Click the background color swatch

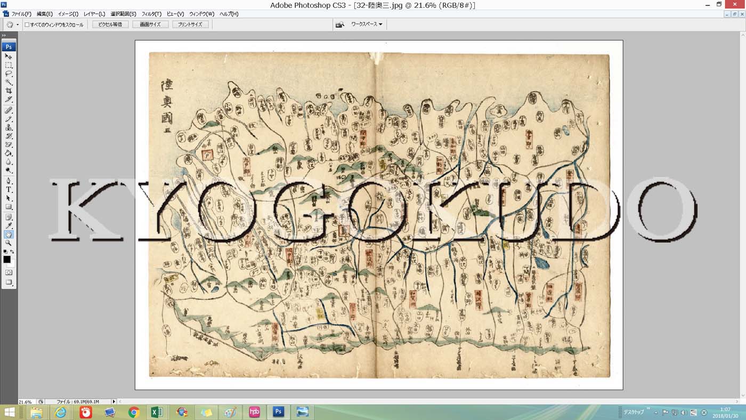[11, 263]
